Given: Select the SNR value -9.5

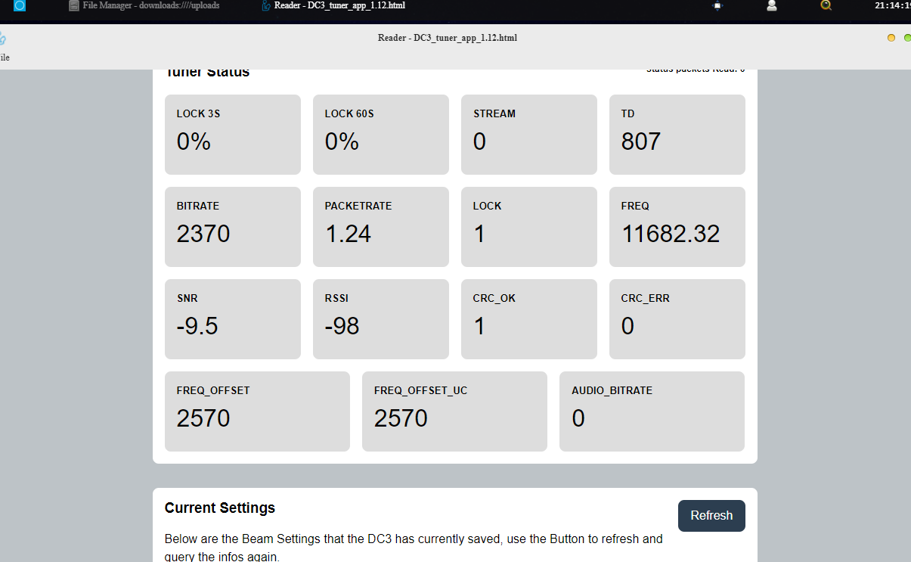Looking at the screenshot, I should [197, 326].
